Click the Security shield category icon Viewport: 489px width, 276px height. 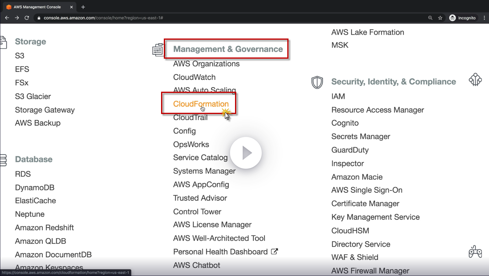317,82
